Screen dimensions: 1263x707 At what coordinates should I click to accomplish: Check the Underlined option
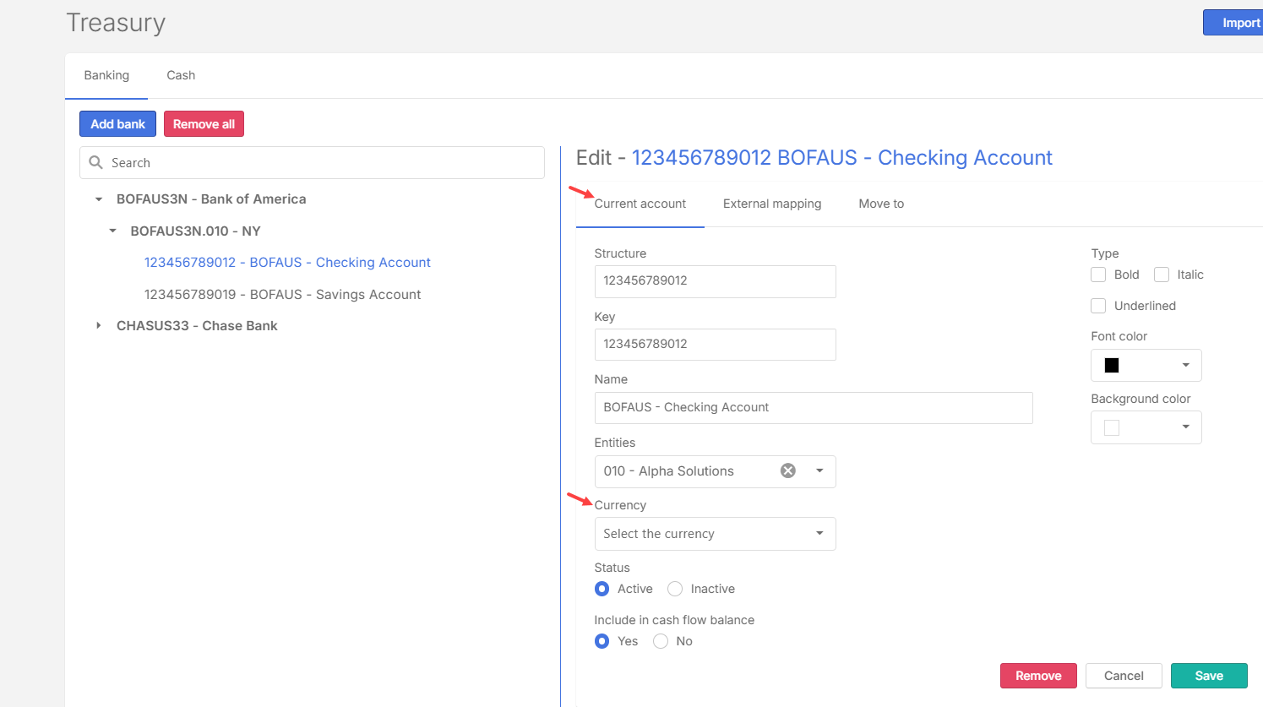click(x=1098, y=306)
